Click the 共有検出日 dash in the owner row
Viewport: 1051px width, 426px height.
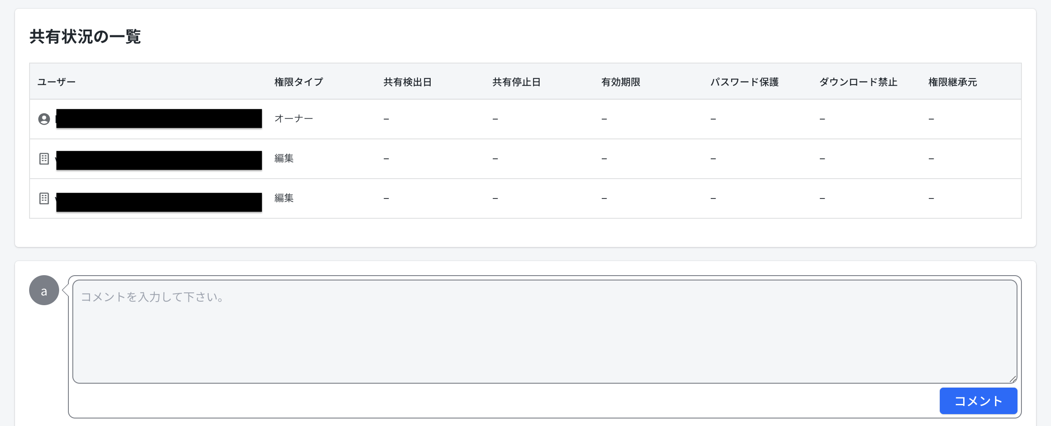click(386, 119)
